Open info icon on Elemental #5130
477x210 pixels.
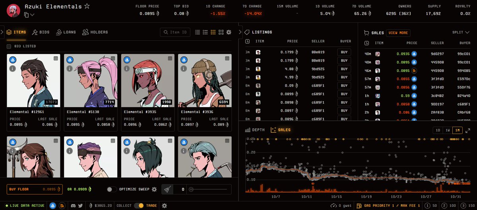click(70, 68)
